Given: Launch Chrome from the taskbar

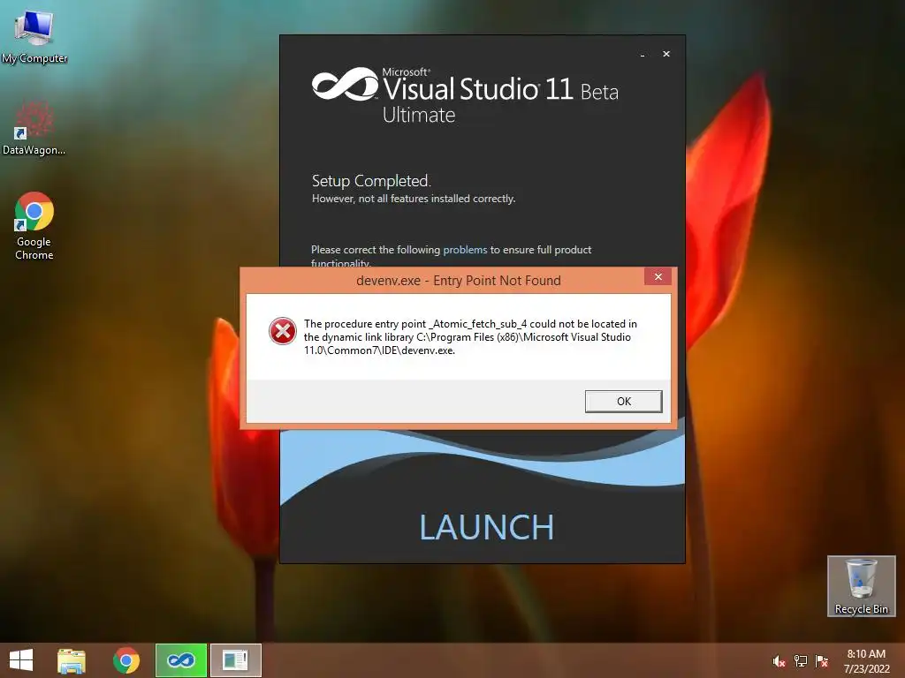Looking at the screenshot, I should [125, 660].
